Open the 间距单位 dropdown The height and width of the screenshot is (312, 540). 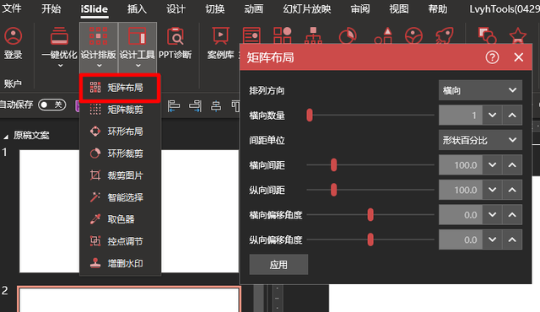click(x=480, y=140)
